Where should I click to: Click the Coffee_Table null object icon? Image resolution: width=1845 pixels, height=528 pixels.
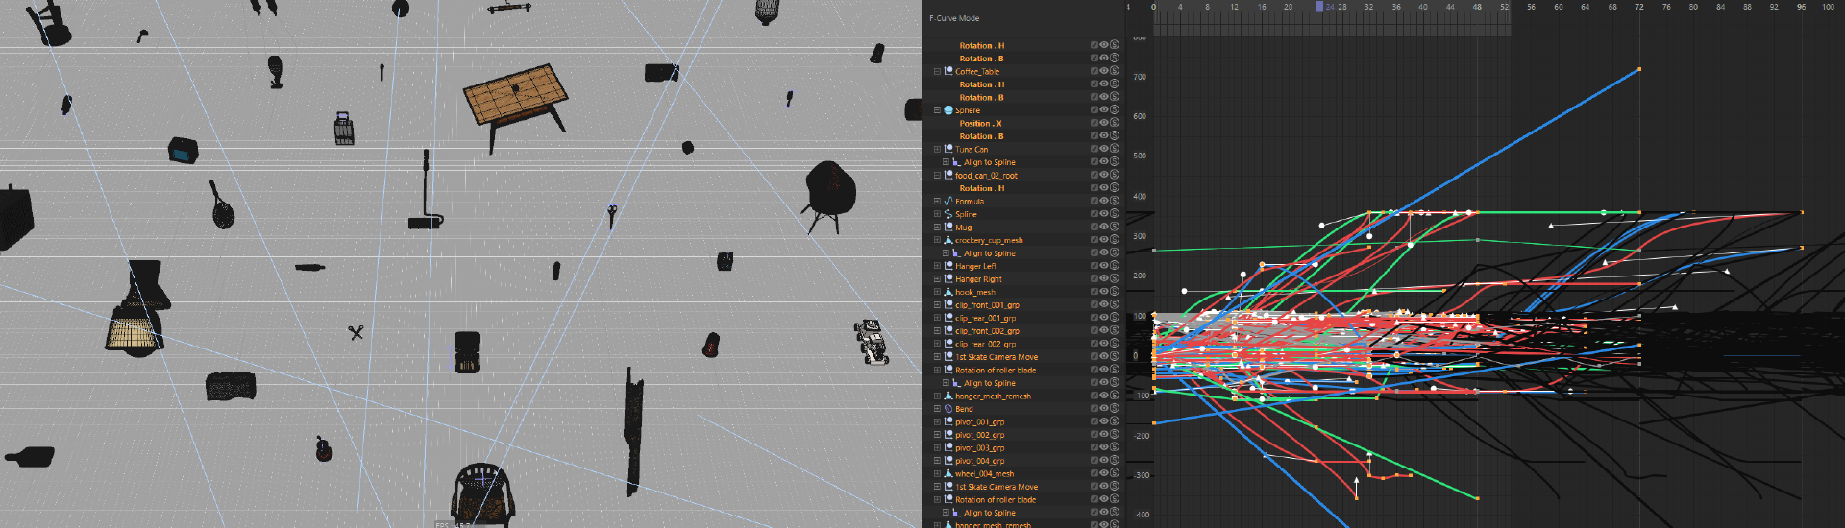click(x=948, y=71)
